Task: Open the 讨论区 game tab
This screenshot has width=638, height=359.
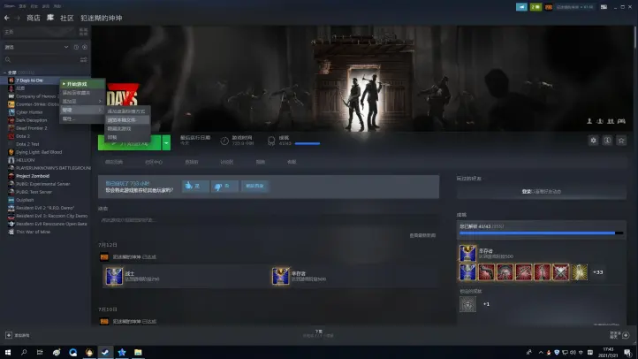Action: pyautogui.click(x=226, y=162)
